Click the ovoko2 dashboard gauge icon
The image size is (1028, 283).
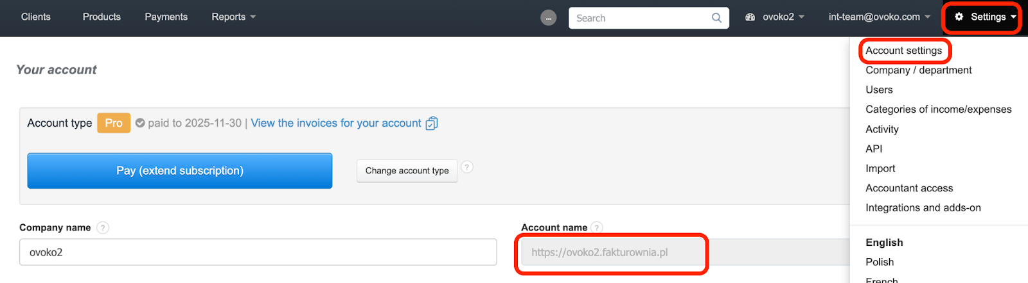[x=750, y=17]
